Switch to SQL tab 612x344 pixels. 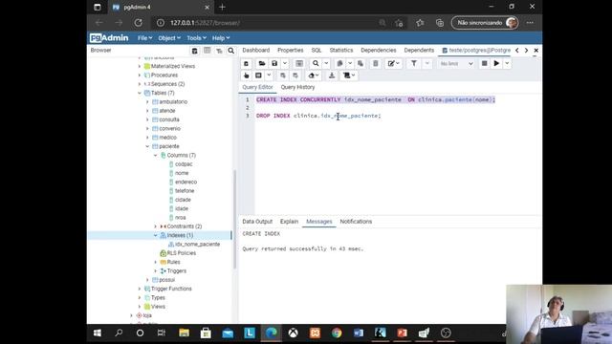pos(317,51)
